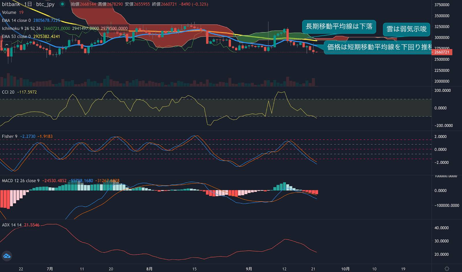Open symbol search by clicking bitbank

(11, 4)
